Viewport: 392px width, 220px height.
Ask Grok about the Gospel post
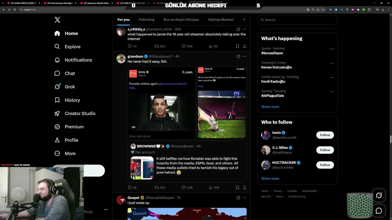tap(238, 198)
